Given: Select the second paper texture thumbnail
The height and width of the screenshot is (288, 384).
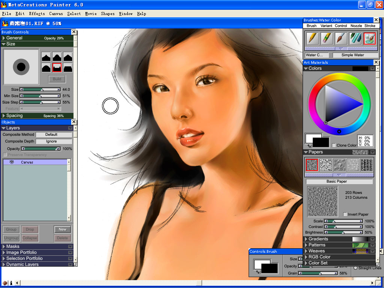Looking at the screenshot, I should click(326, 165).
